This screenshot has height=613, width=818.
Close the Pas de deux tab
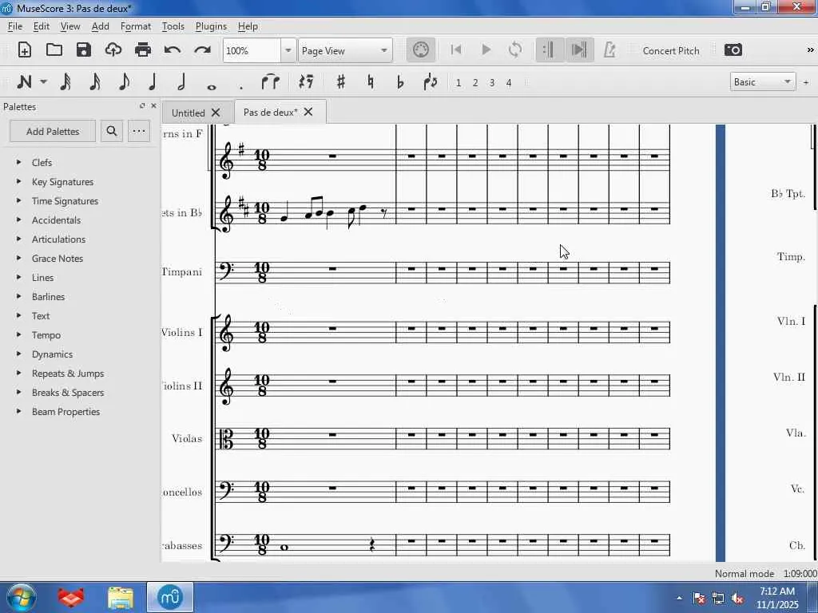pyautogui.click(x=308, y=112)
